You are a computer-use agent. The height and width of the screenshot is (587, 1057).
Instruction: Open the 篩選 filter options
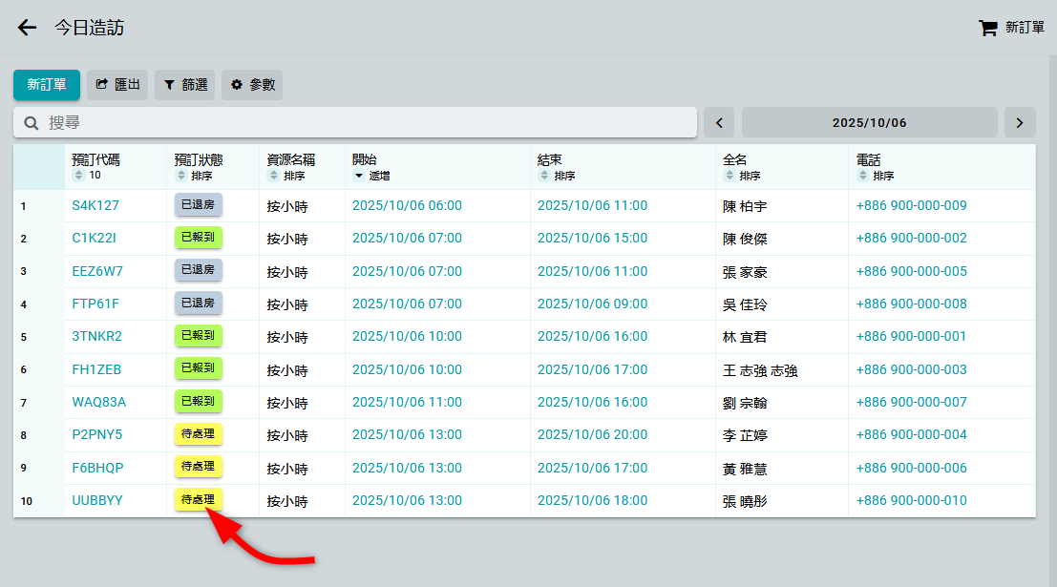pos(184,85)
